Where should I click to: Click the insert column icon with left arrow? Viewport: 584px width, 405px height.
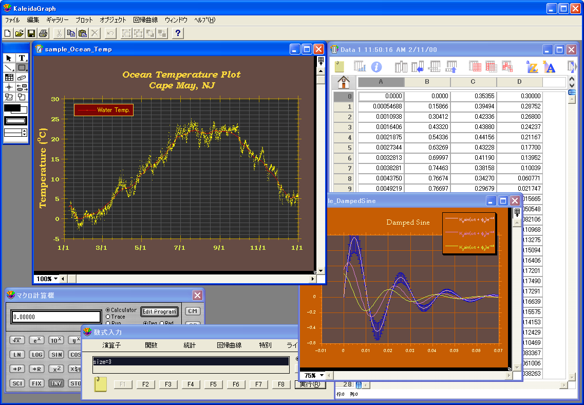coord(418,67)
